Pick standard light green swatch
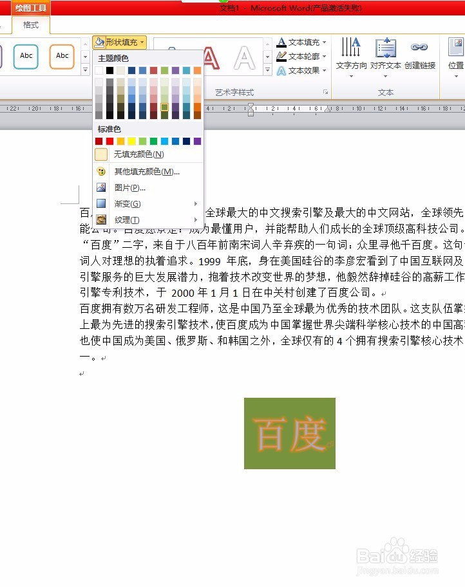This screenshot has width=465, height=587. (143, 141)
